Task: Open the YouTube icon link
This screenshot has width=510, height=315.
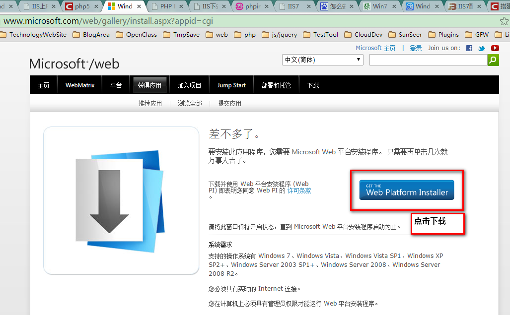Action: pyautogui.click(x=495, y=48)
